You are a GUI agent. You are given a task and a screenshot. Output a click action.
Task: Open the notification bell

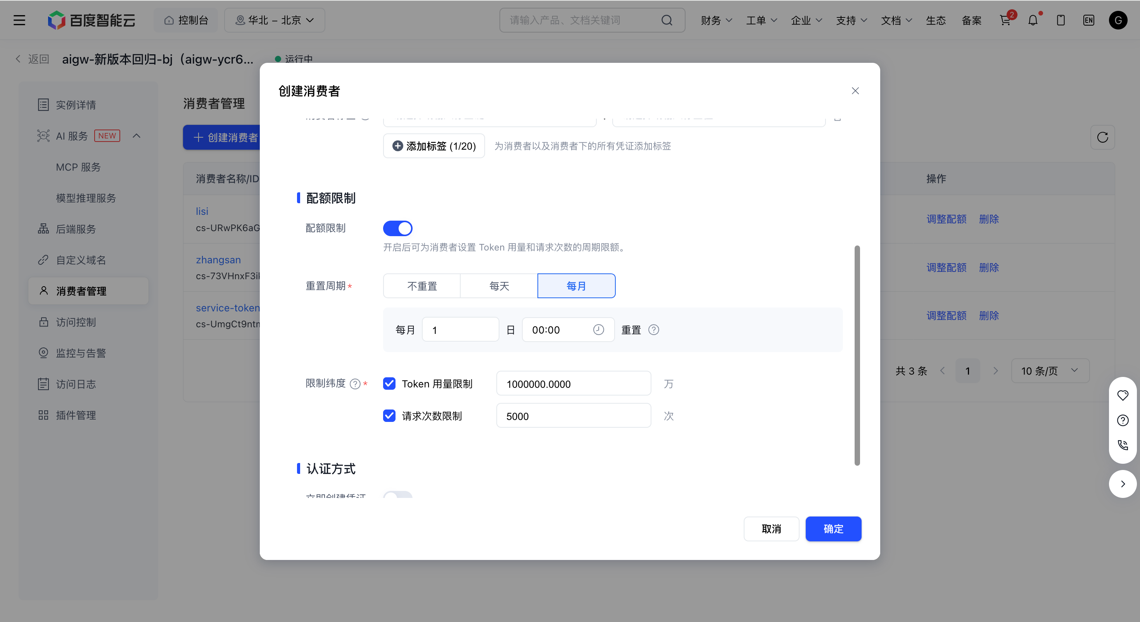1033,21
